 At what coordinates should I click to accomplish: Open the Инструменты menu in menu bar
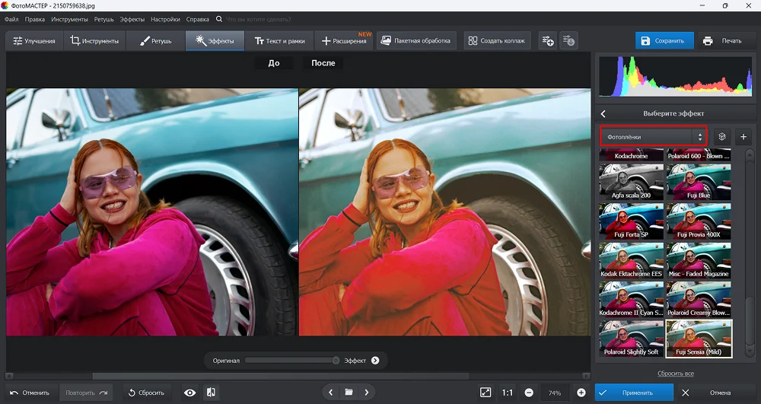69,19
